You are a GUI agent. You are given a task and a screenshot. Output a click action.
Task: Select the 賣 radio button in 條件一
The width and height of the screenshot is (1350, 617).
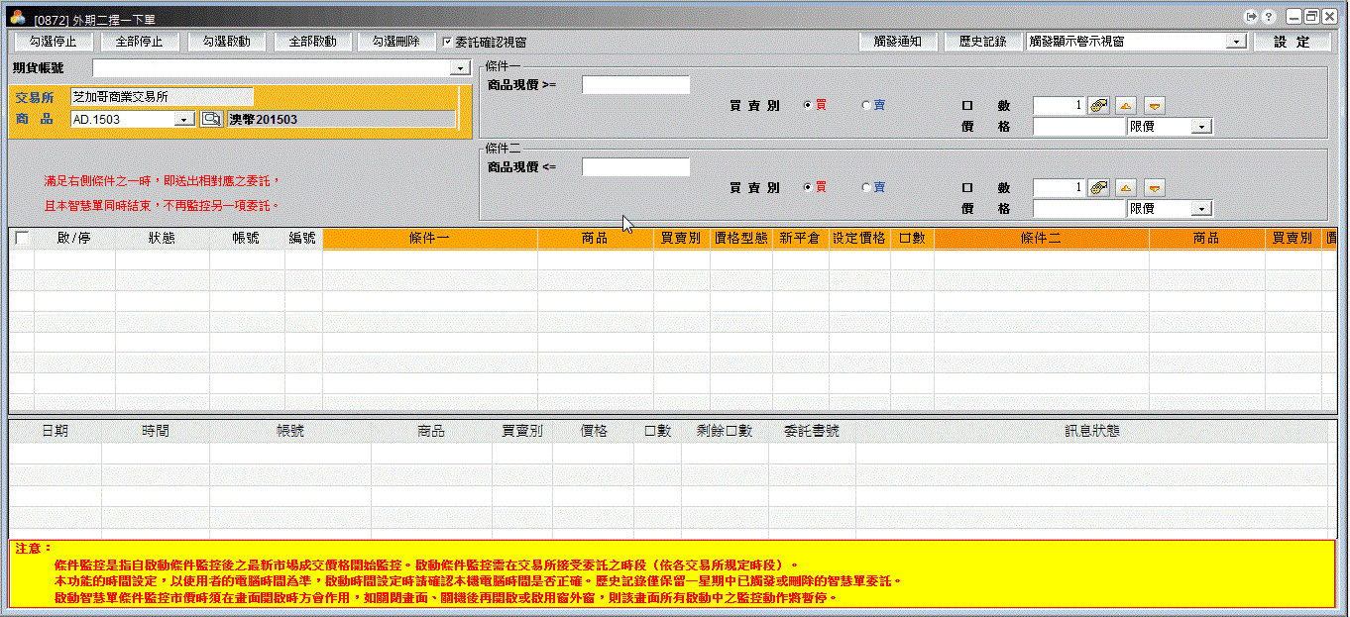click(865, 105)
